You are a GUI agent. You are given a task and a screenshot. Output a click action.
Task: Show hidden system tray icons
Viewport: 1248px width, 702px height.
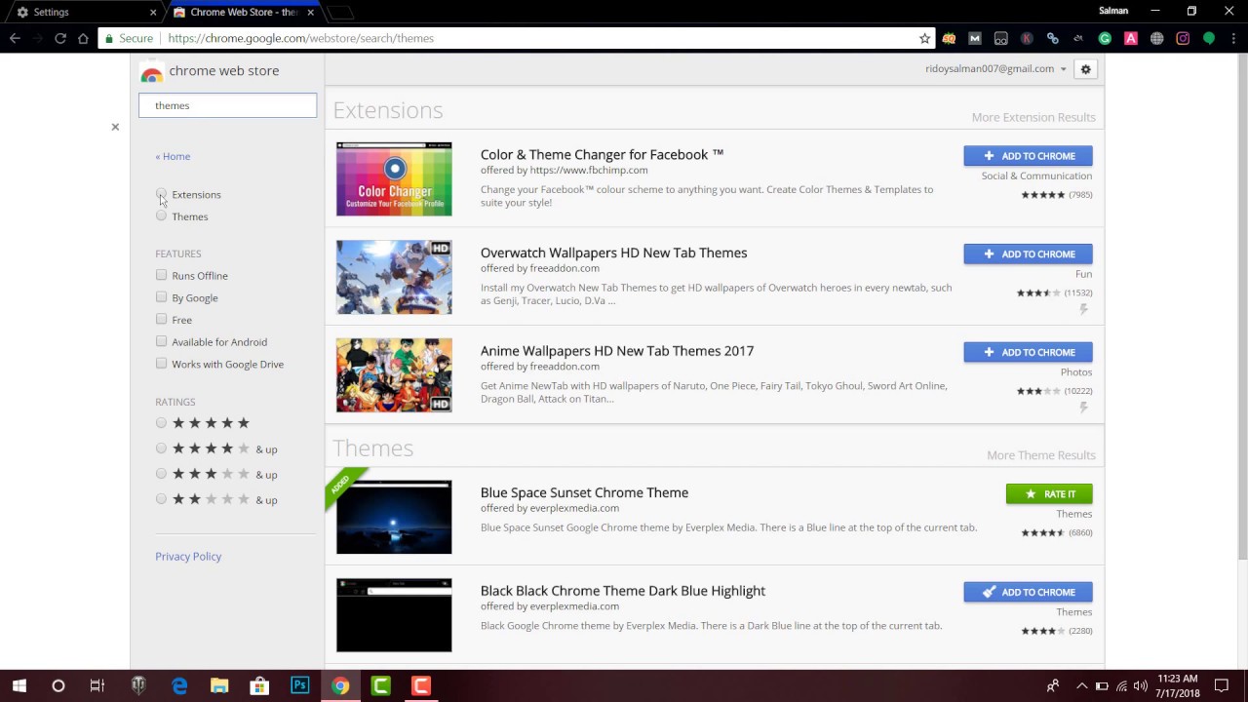point(1081,685)
